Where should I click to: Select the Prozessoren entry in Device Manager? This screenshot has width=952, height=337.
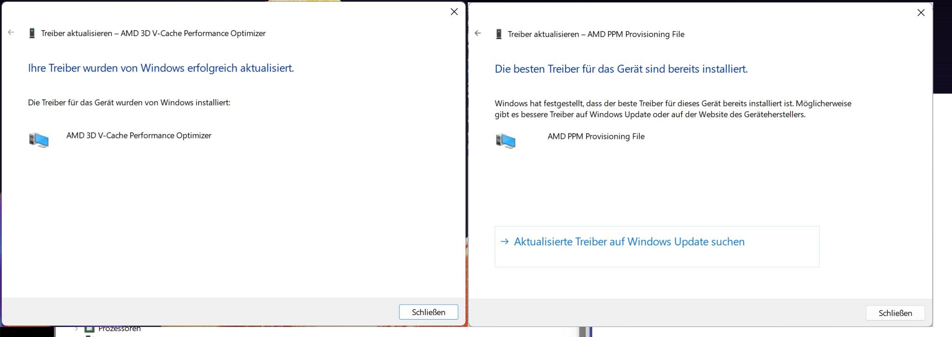click(x=119, y=329)
